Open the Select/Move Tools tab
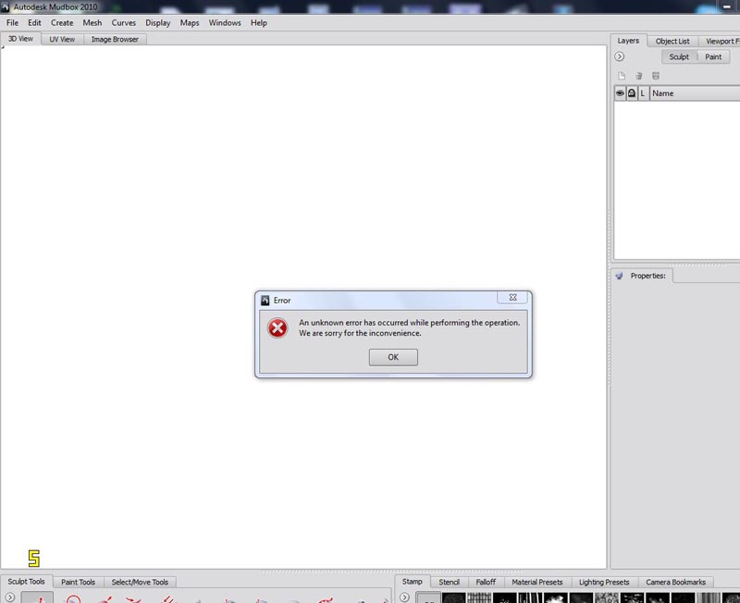Viewport: 740px width, 603px height. [140, 582]
